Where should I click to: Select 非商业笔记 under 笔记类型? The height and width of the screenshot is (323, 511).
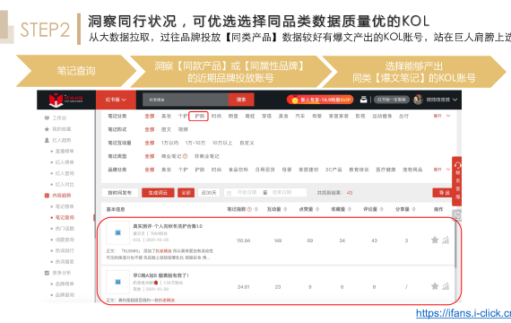[207, 156]
